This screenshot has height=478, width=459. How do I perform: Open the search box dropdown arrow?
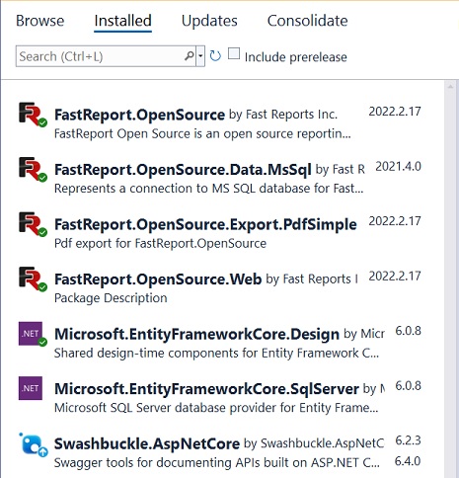(x=200, y=56)
